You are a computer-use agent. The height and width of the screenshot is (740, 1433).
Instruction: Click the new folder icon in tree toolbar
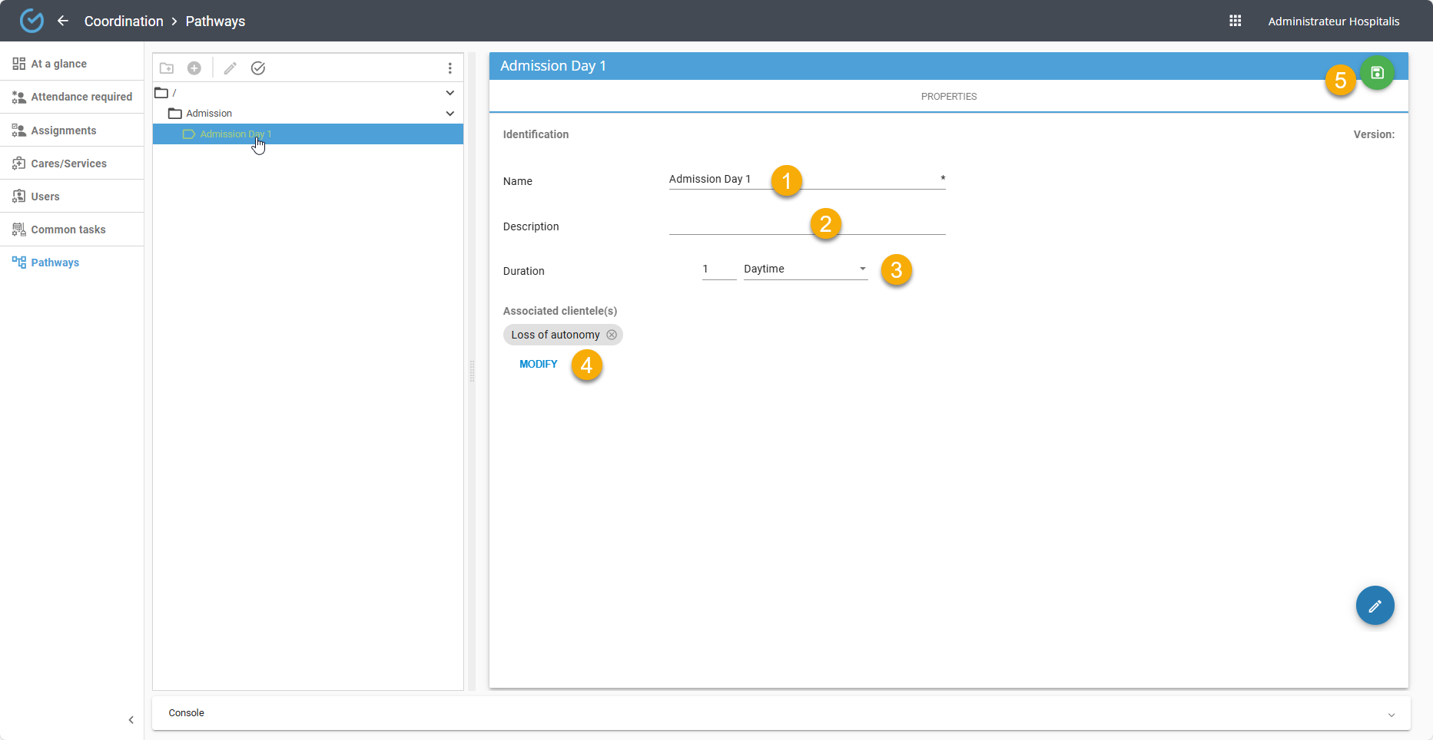click(167, 68)
